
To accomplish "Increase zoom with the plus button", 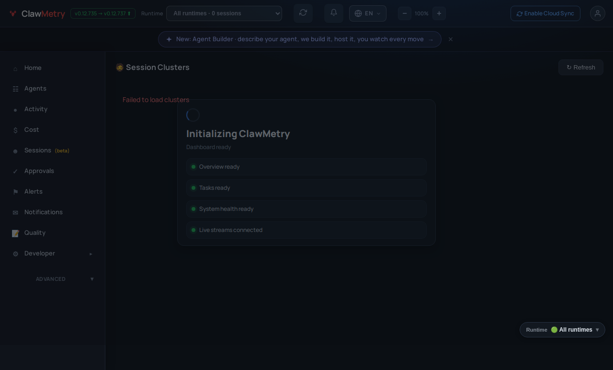I will point(439,13).
